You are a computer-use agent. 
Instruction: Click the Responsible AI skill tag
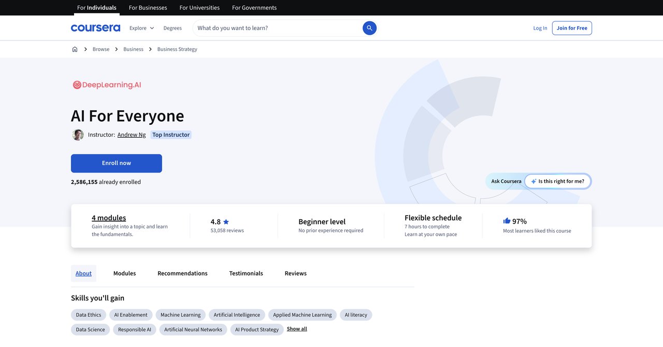pyautogui.click(x=135, y=329)
